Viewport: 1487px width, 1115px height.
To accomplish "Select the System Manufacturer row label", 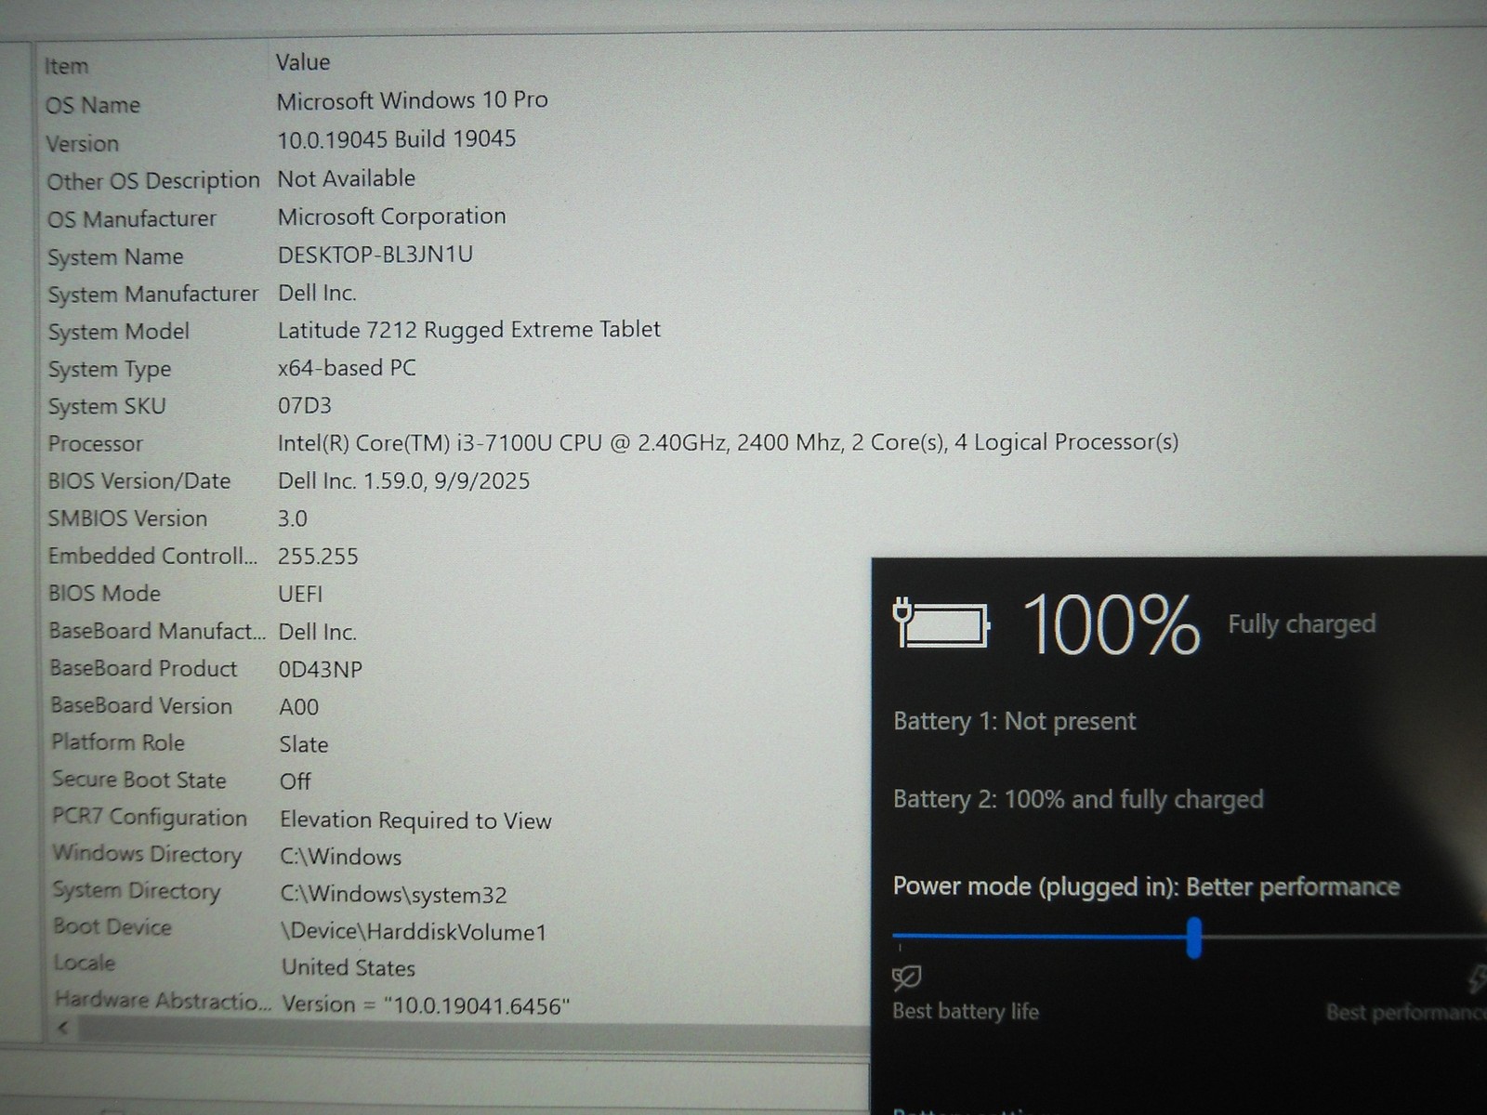I will (153, 295).
